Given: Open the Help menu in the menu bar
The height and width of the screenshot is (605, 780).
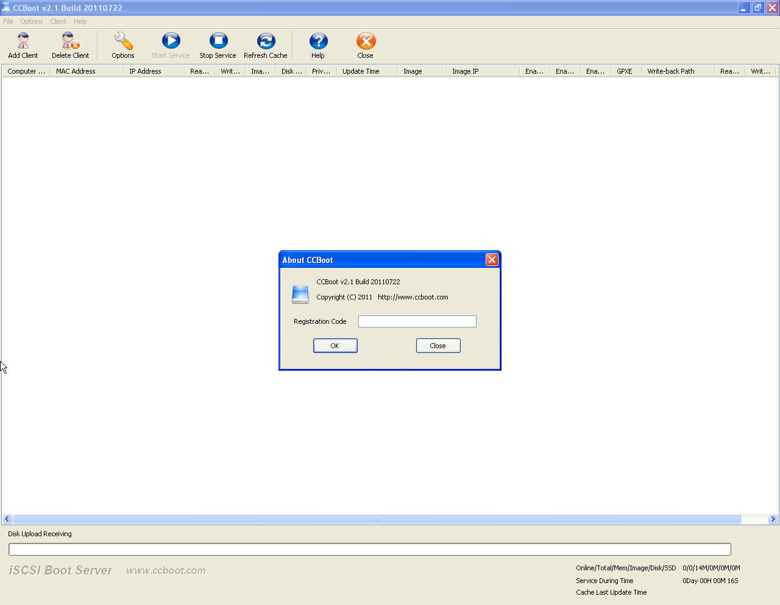Looking at the screenshot, I should tap(80, 21).
